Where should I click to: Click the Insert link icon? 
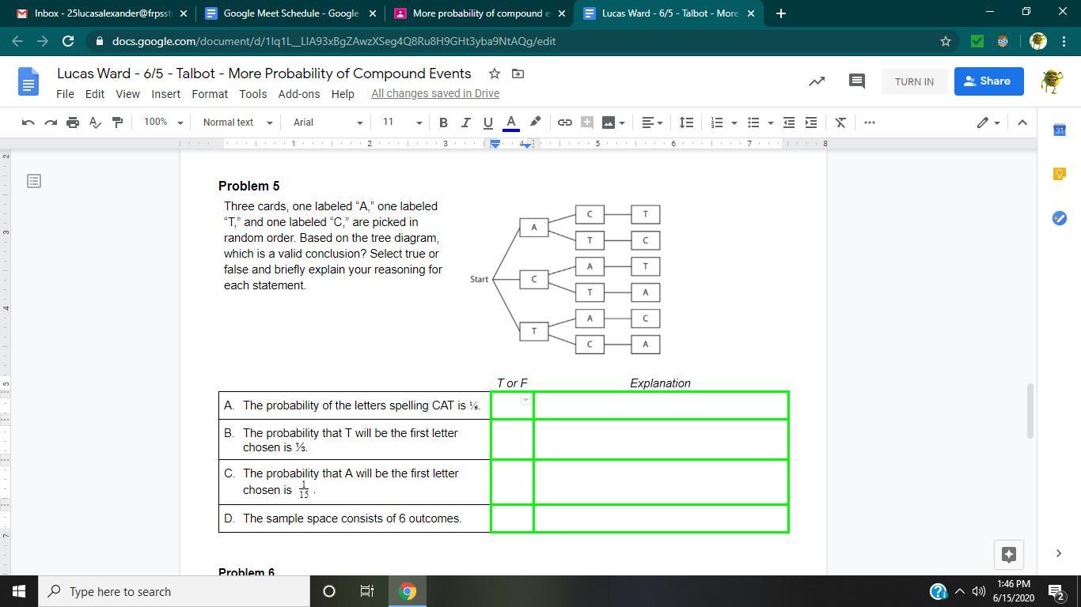(564, 123)
